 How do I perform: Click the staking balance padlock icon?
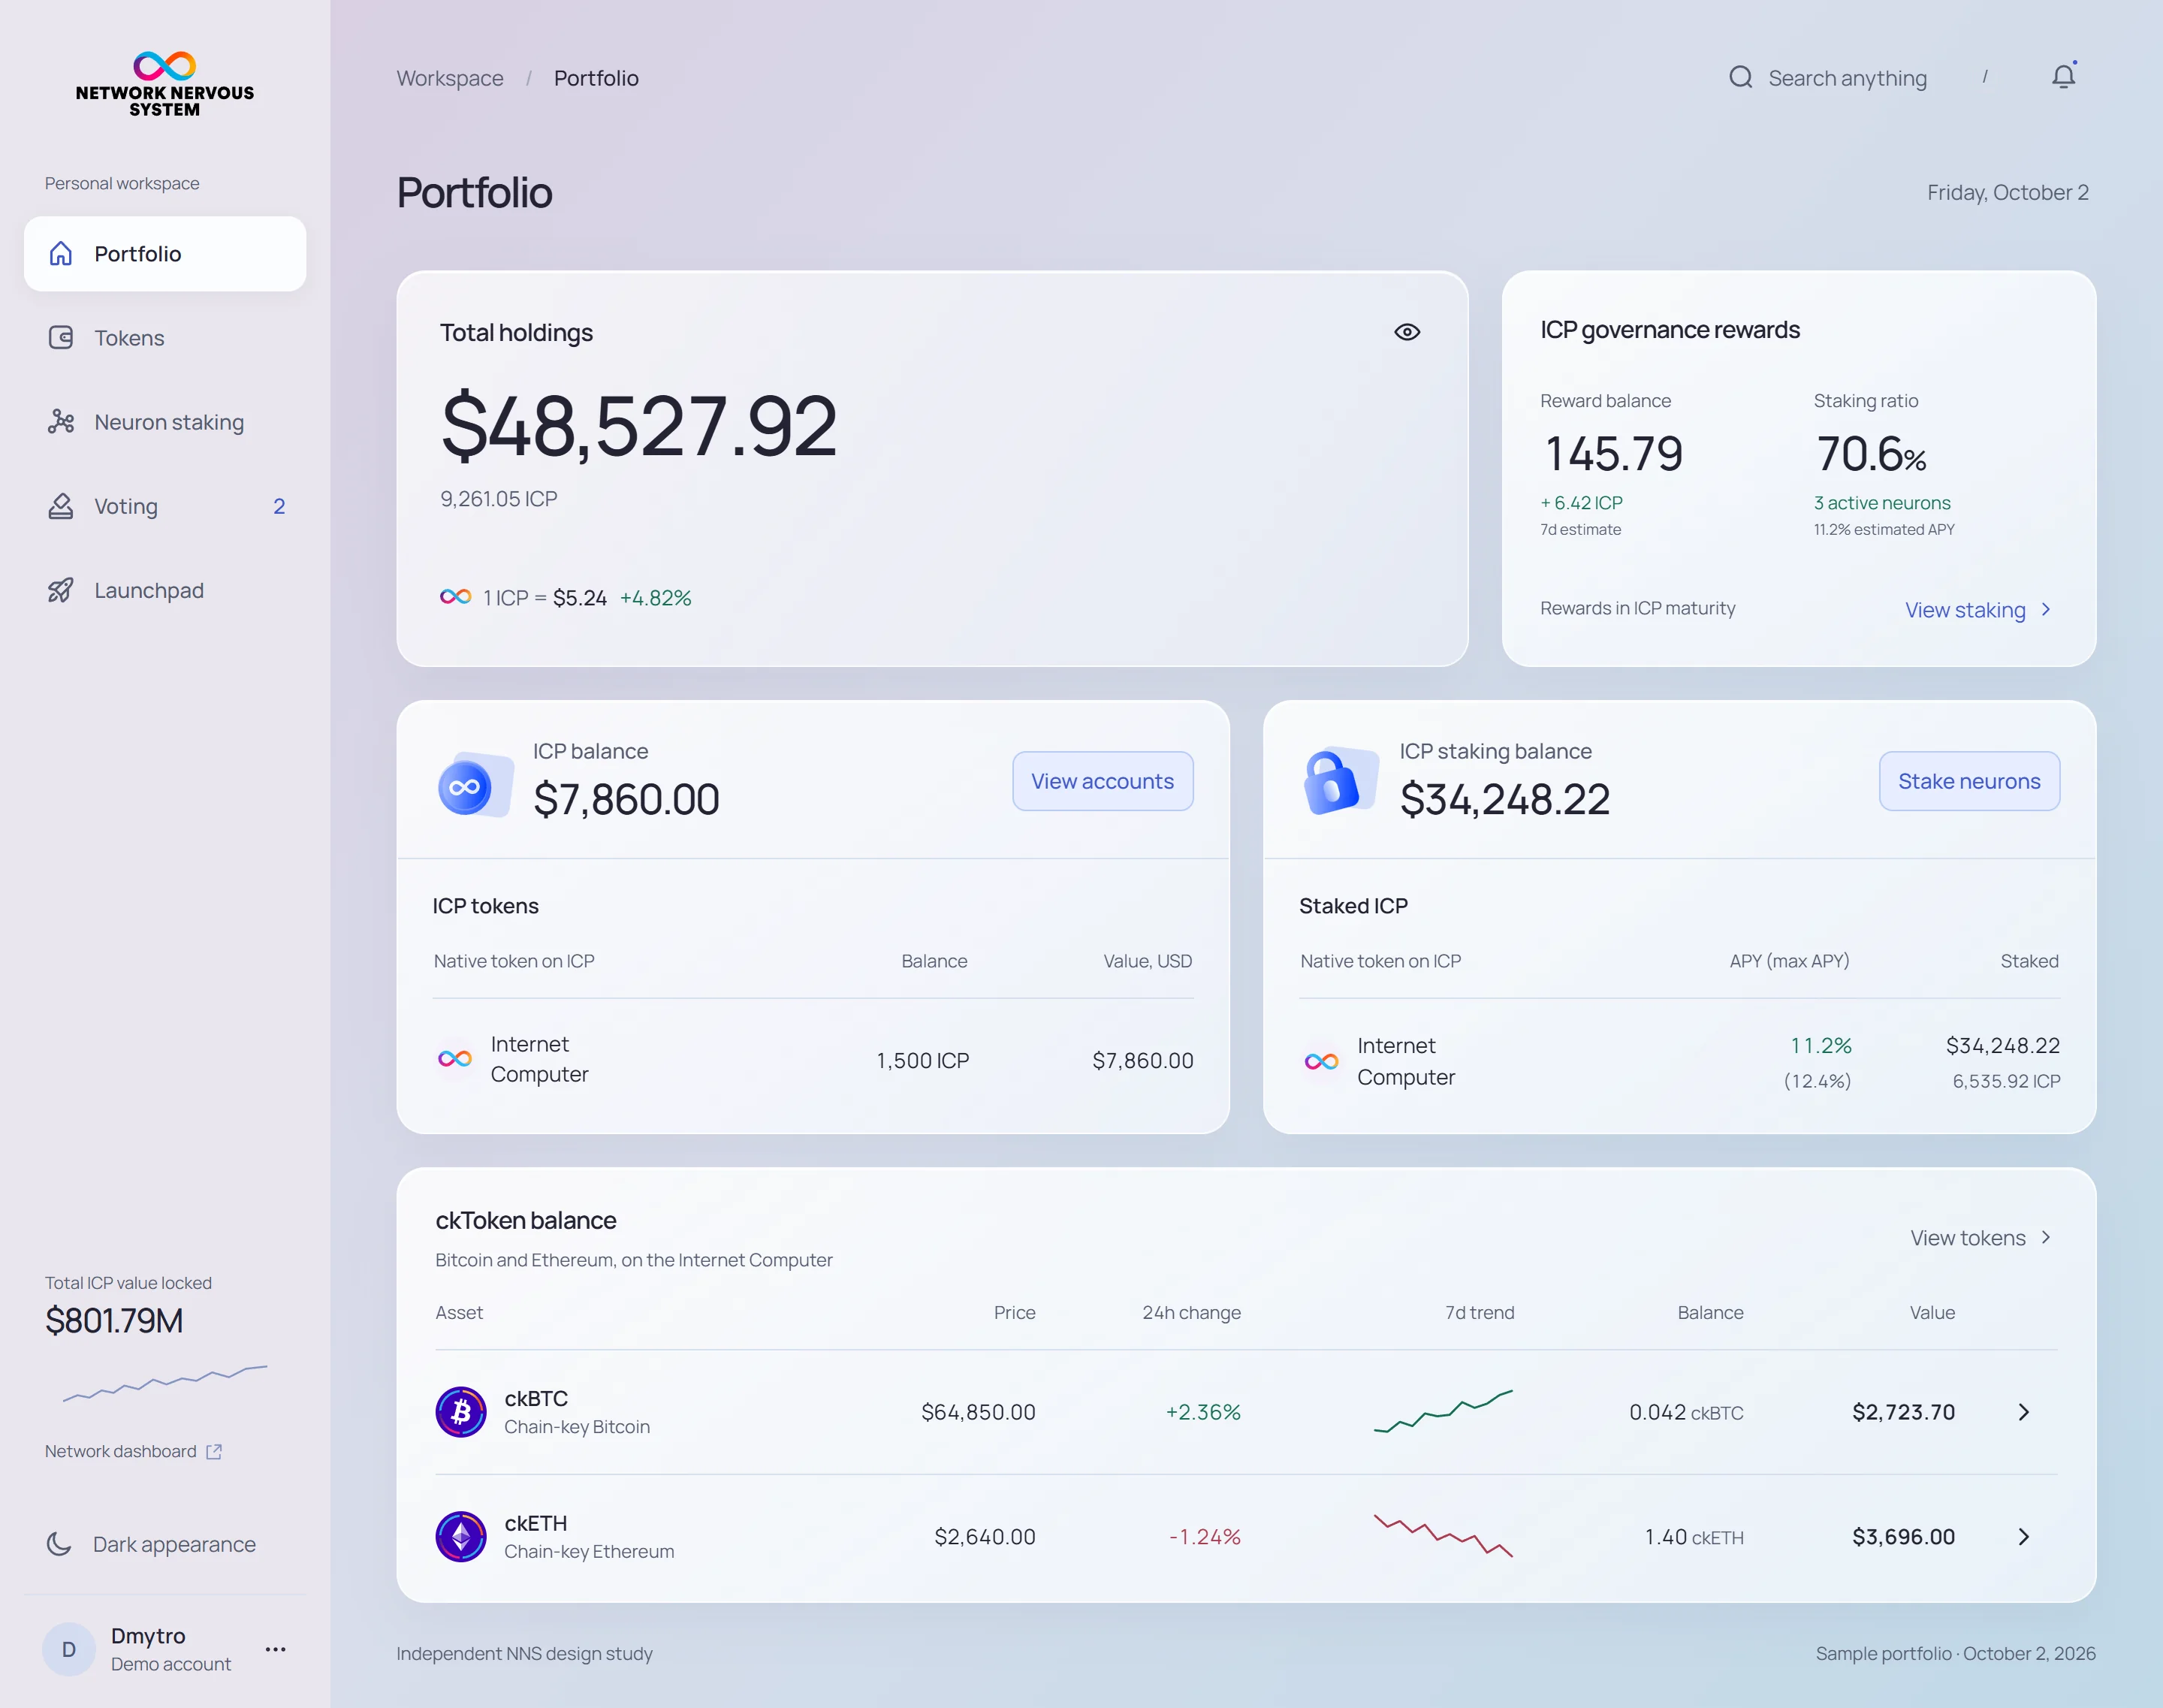(1341, 782)
